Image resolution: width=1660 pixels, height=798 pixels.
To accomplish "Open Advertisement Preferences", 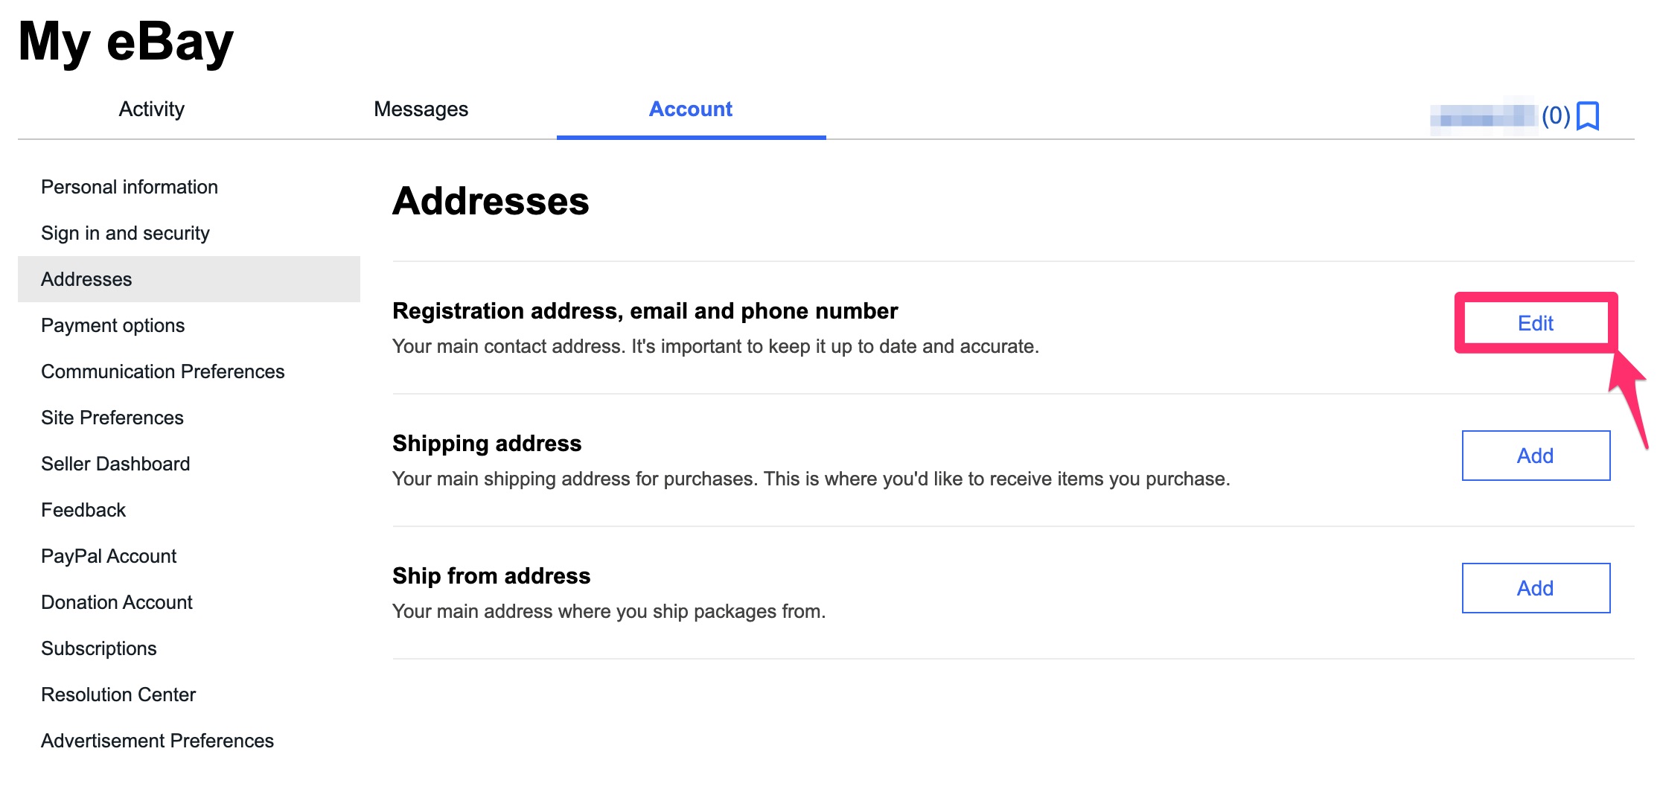I will pyautogui.click(x=158, y=741).
